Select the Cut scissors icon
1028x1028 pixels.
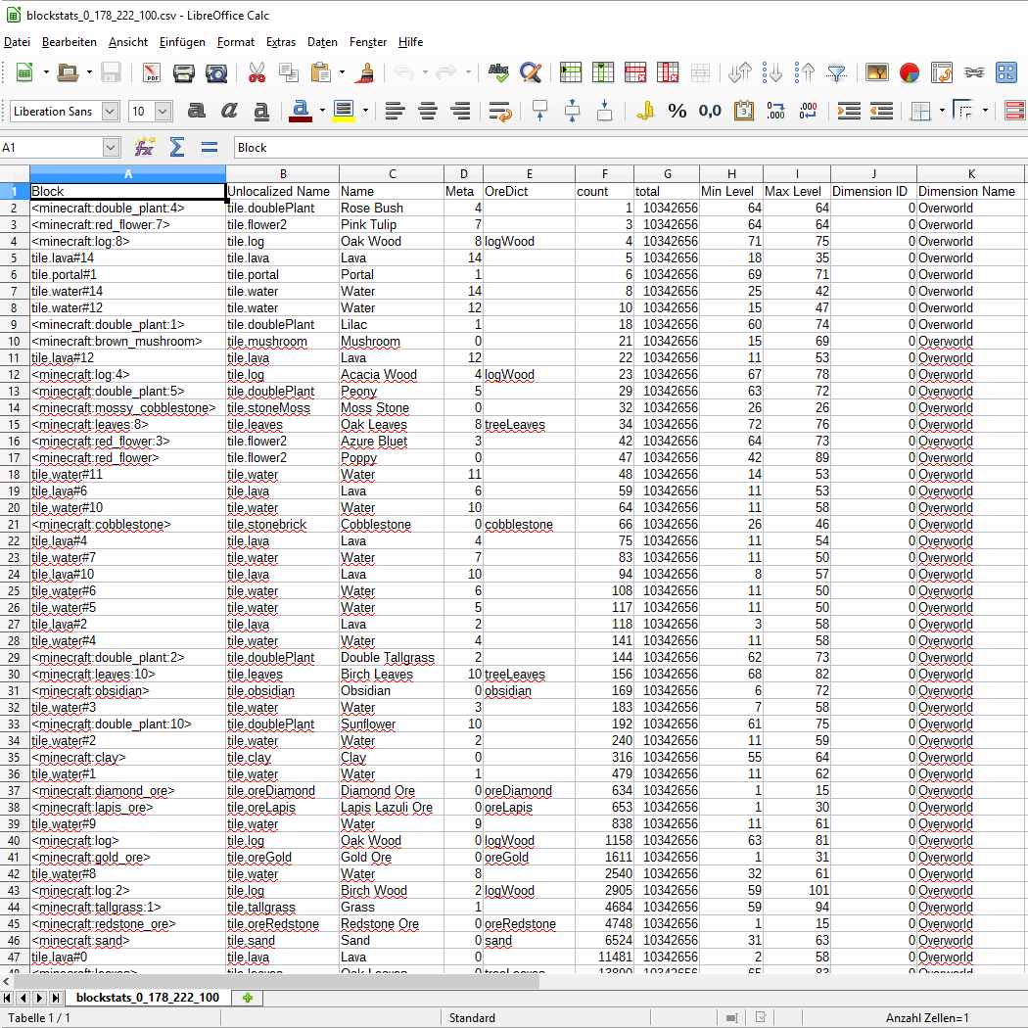257,72
